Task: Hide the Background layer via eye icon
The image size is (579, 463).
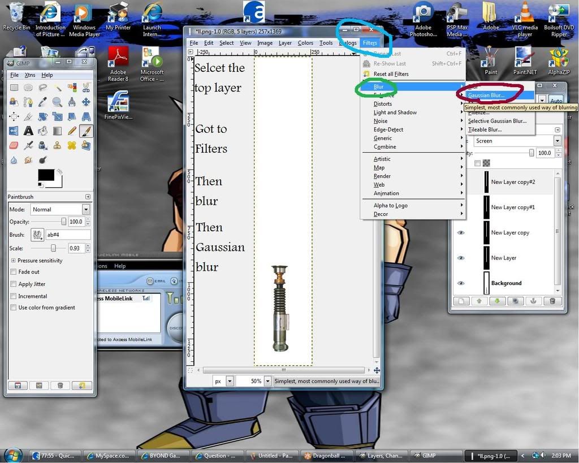Action: [x=461, y=283]
